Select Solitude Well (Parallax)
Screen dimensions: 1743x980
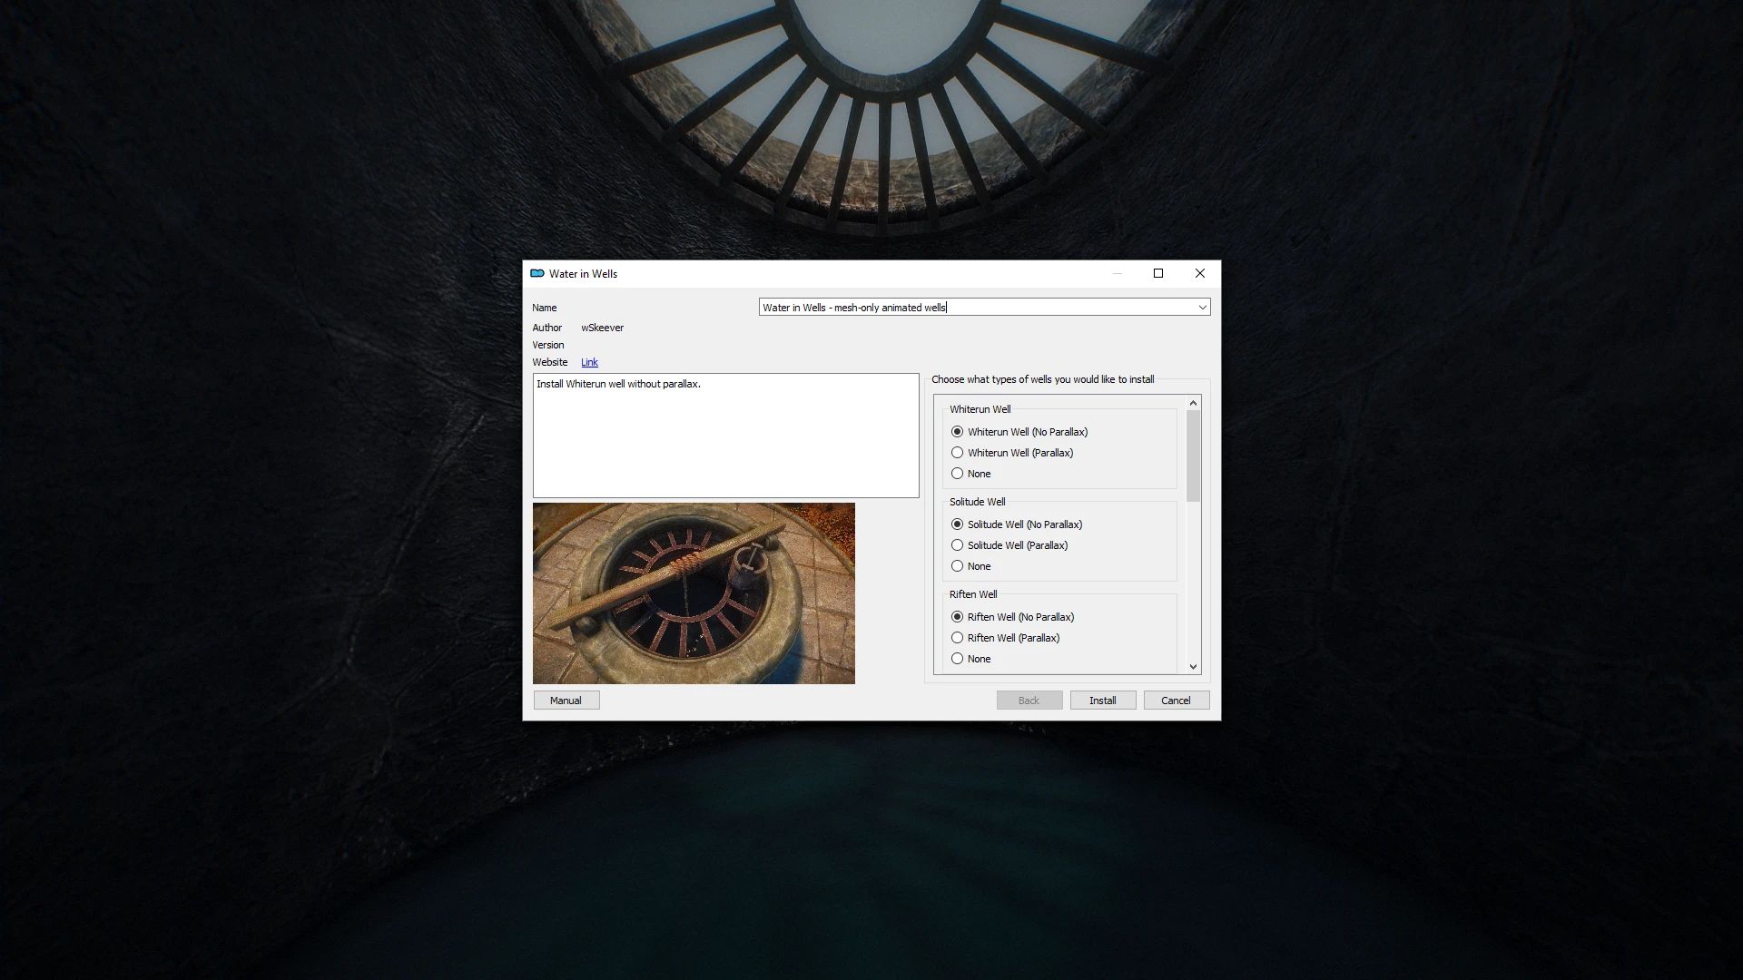[958, 544]
